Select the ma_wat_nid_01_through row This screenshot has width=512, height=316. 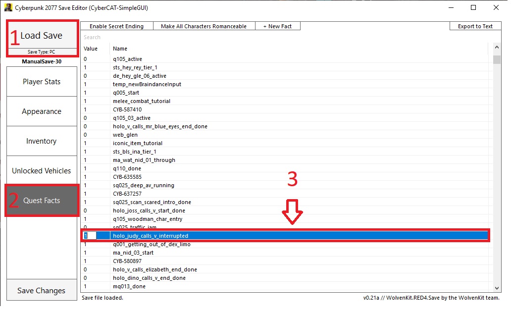coord(285,160)
